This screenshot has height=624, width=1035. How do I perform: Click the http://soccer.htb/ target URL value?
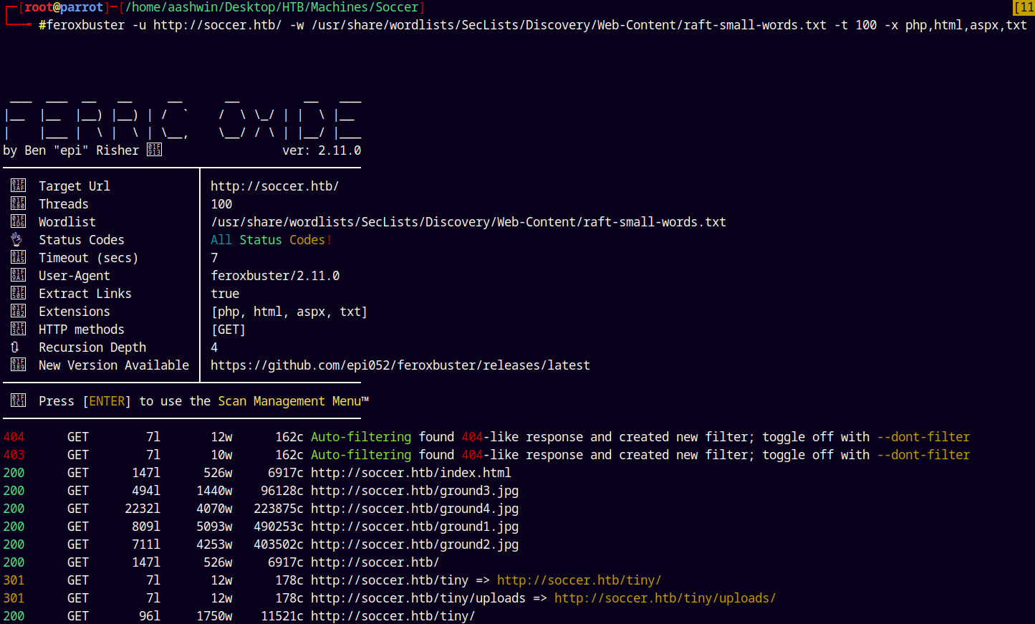[x=274, y=186]
